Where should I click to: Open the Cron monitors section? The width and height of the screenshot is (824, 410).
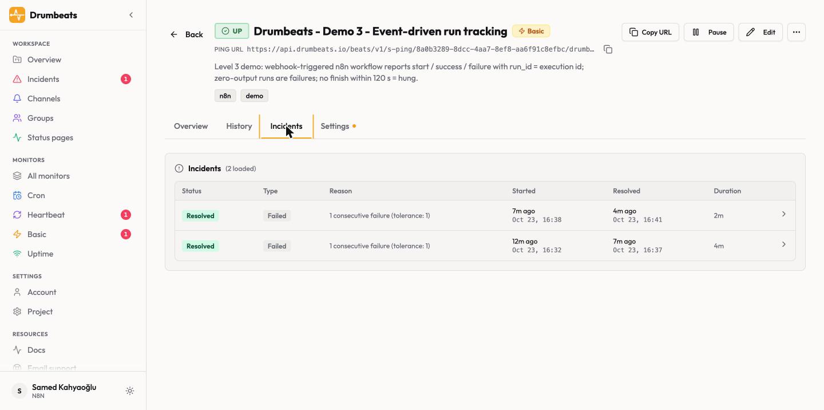[36, 195]
